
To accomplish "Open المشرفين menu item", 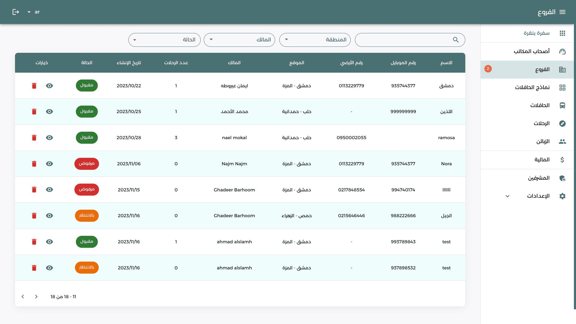I will (527, 178).
